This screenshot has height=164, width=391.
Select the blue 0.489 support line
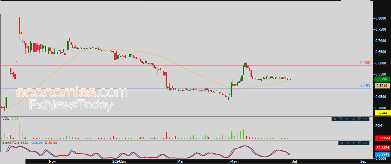coord(186,88)
